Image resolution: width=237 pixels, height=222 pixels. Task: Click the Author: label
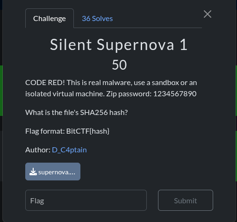38,150
